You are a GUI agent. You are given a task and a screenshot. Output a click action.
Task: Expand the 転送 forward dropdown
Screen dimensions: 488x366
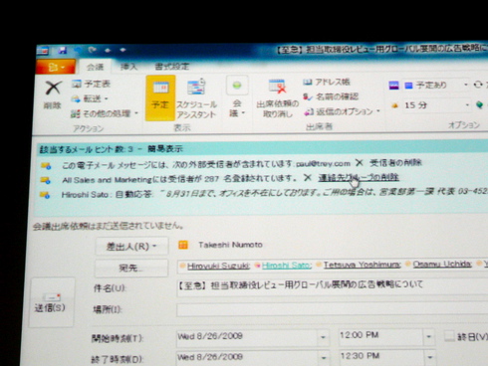click(107, 98)
